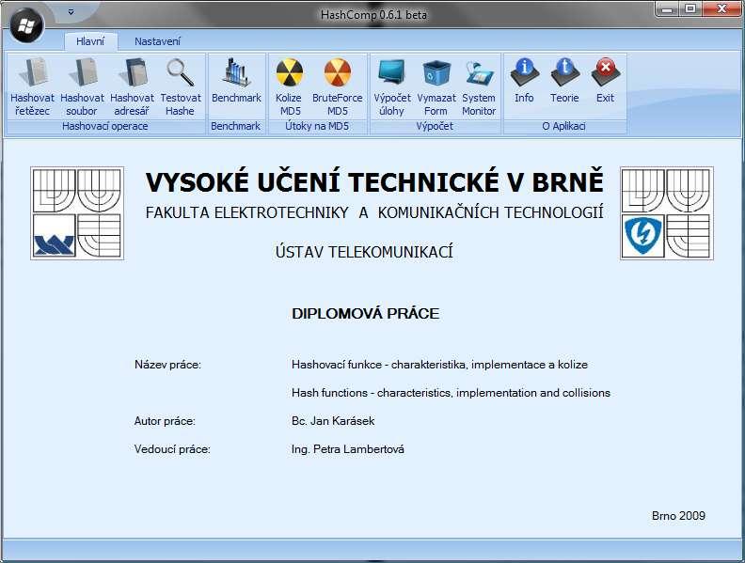Open the Hashovat řetězec tool
The image size is (745, 563).
[32, 86]
